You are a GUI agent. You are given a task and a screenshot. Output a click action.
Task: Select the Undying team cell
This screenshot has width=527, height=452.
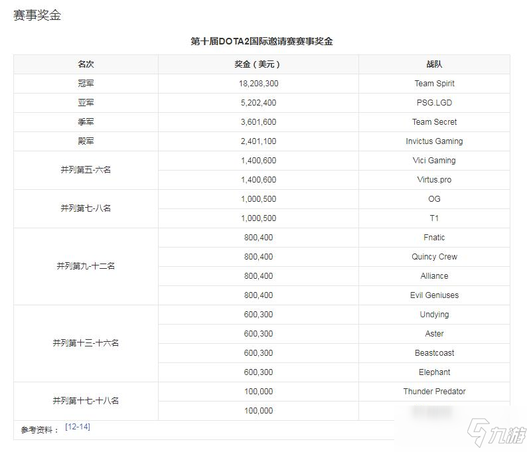pos(434,315)
